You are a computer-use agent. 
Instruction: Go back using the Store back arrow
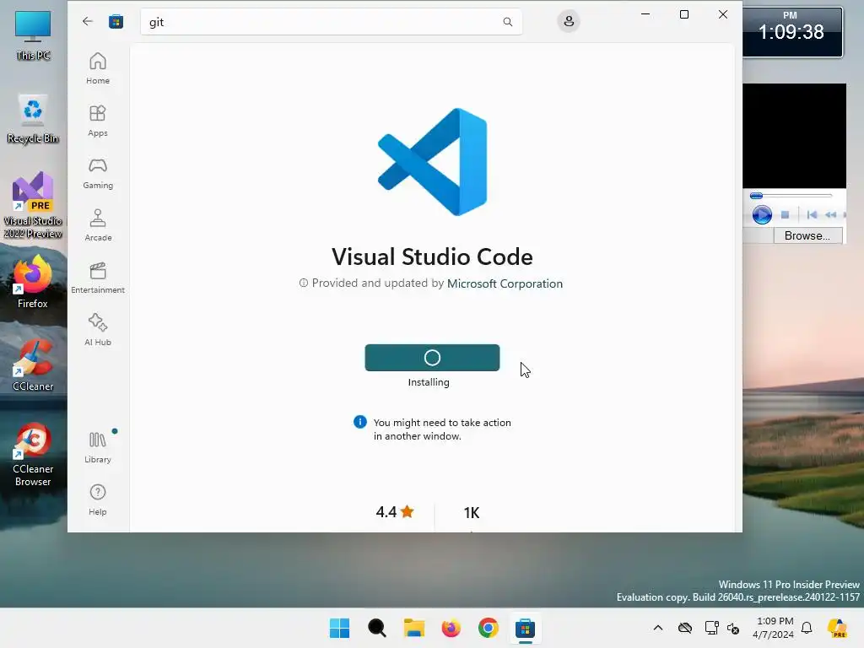88,21
